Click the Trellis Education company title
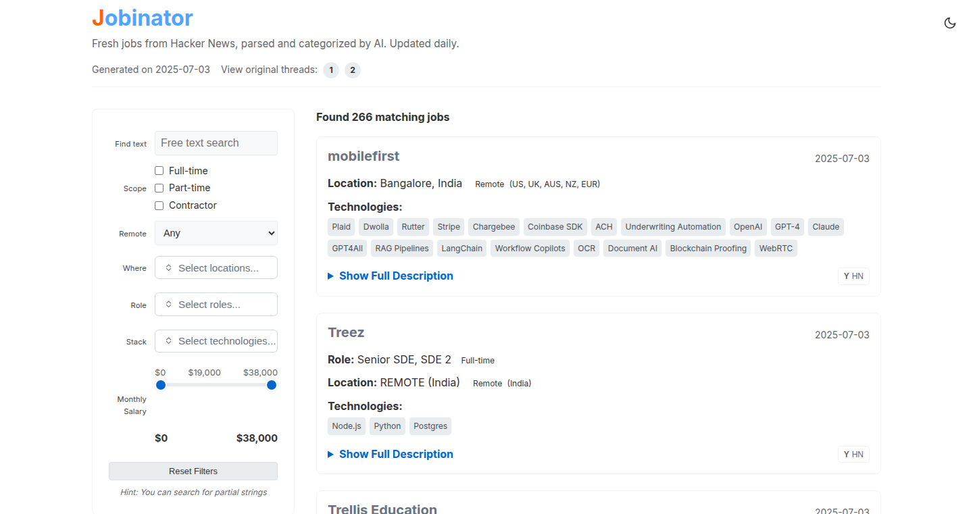The height and width of the screenshot is (514, 973). click(x=382, y=509)
